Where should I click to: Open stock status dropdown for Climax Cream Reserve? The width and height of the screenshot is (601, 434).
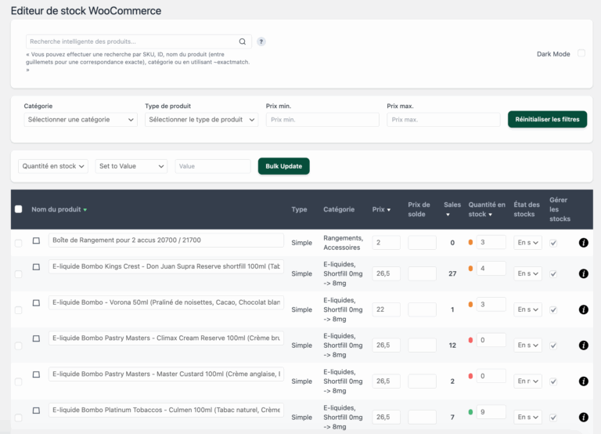(527, 345)
